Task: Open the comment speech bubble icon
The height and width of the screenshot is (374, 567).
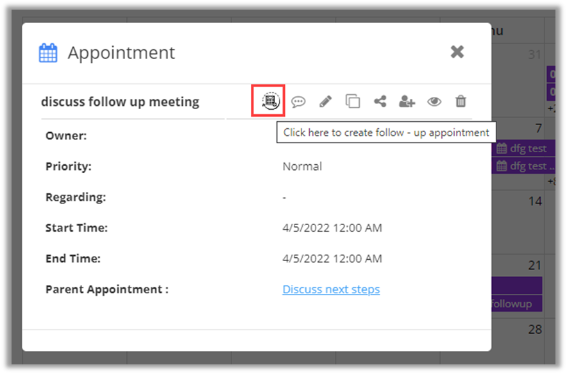Action: point(298,101)
